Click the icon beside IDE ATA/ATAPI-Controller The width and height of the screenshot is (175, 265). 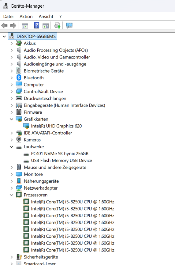click(x=19, y=133)
